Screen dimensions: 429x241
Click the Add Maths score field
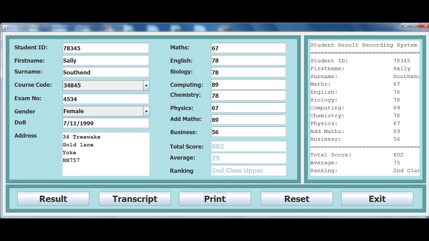click(248, 120)
